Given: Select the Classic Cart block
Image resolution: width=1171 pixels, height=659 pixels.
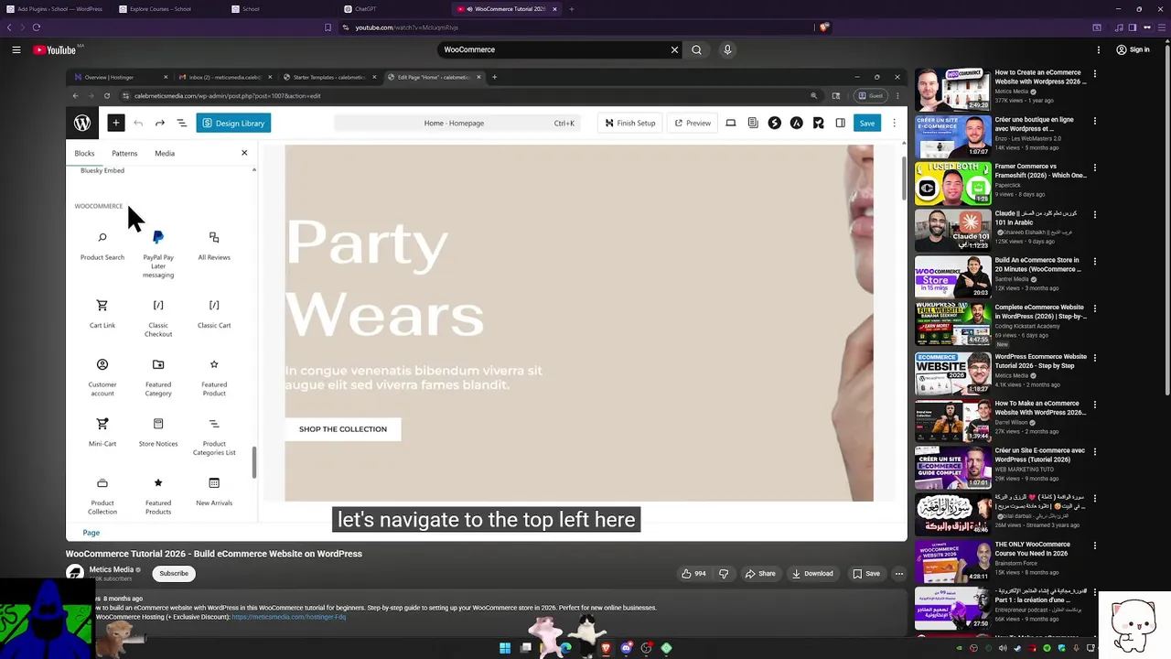Looking at the screenshot, I should click(x=214, y=314).
